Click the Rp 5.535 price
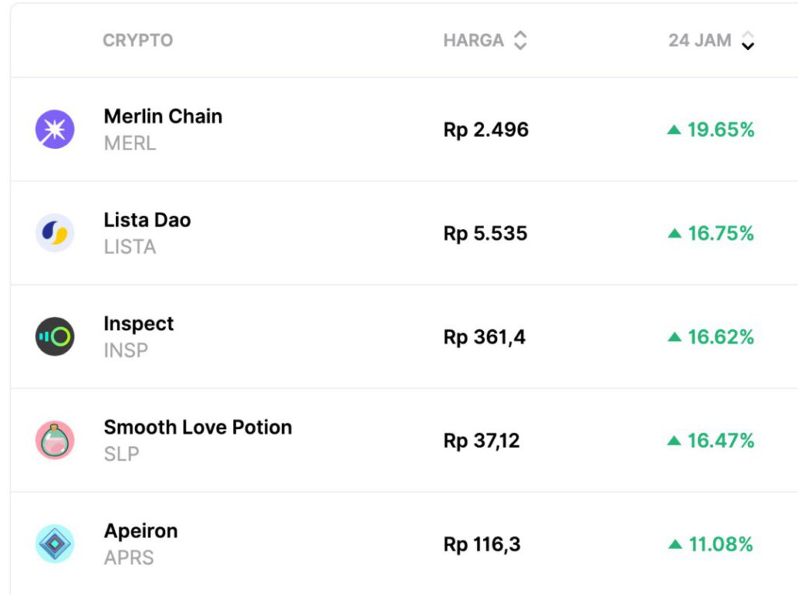 (486, 234)
